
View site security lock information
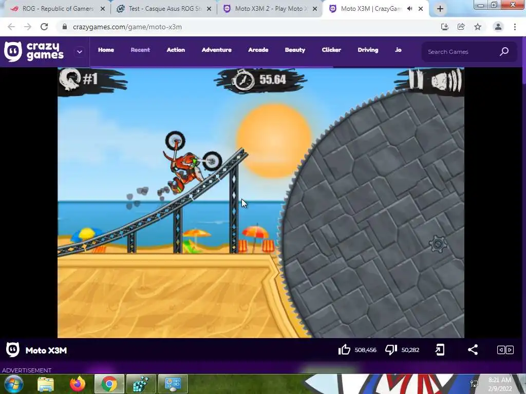tap(65, 27)
